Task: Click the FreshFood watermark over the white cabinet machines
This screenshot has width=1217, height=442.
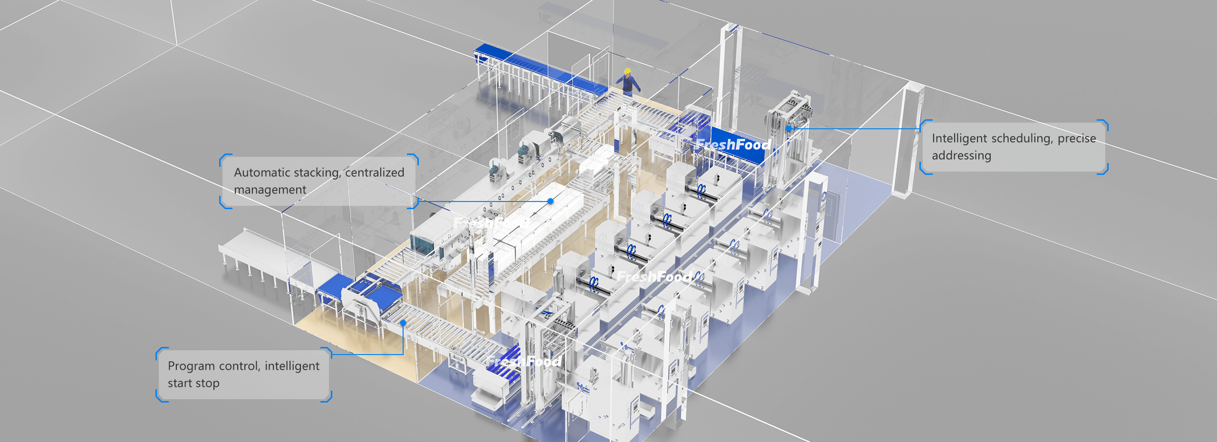Action: click(x=655, y=276)
